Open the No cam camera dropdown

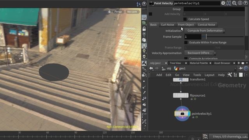[132, 12]
